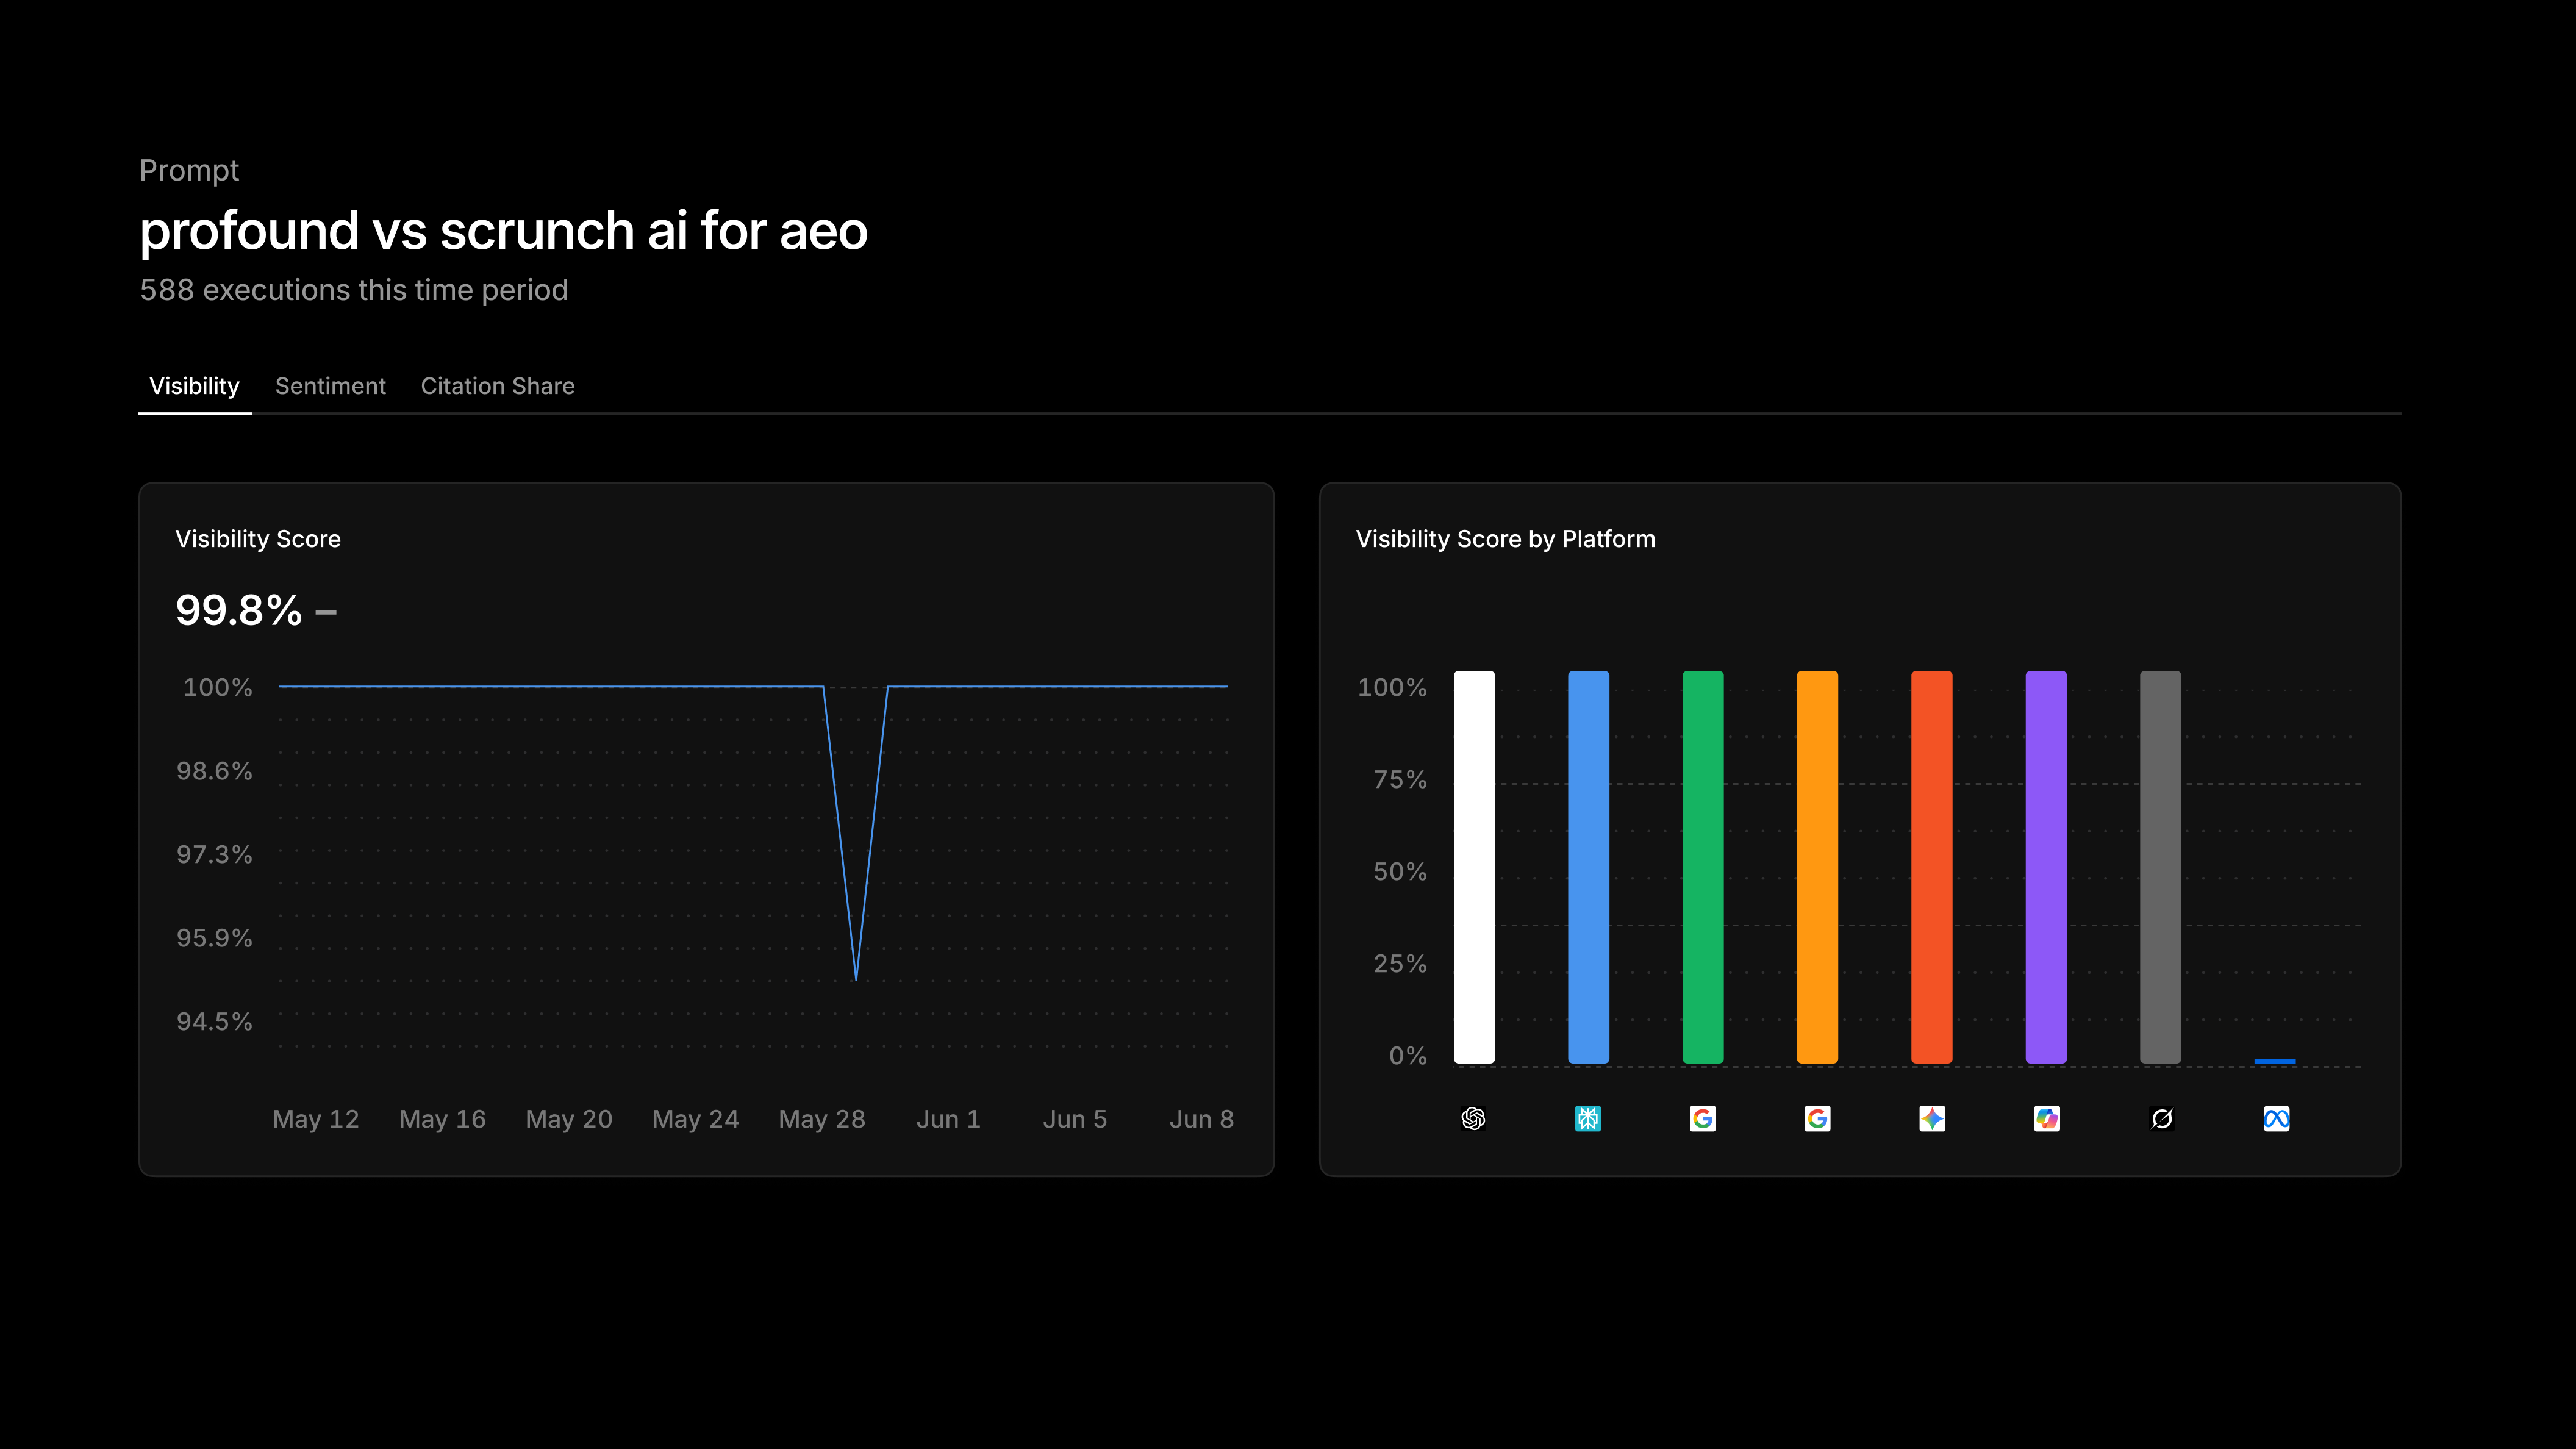Click the "95.9%" axis label
Image resolution: width=2576 pixels, height=1449 pixels.
(x=215, y=938)
